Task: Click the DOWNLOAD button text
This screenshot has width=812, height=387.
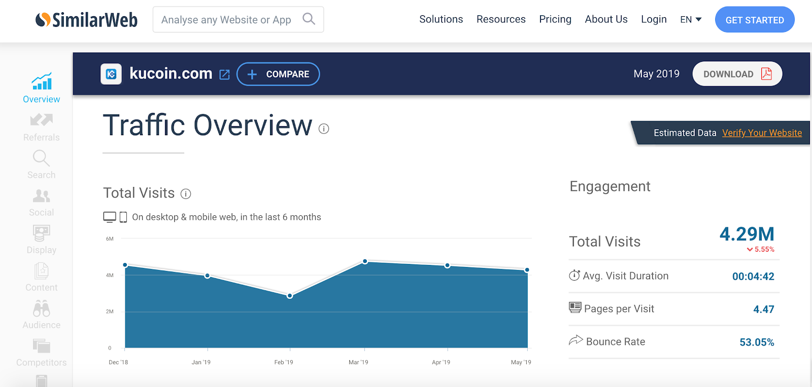Action: click(x=728, y=74)
